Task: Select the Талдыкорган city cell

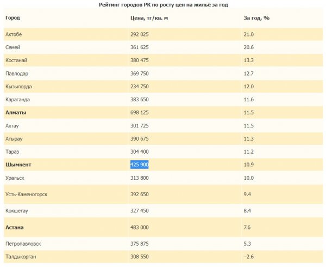Action: [21, 256]
